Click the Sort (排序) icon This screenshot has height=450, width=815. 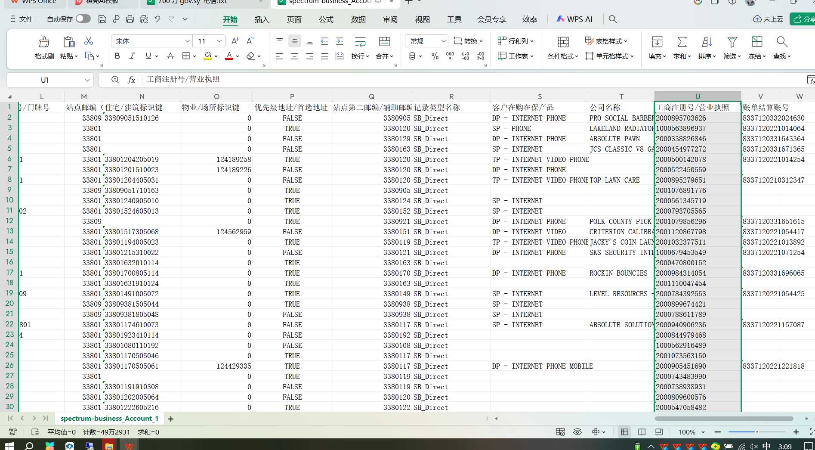tap(707, 42)
